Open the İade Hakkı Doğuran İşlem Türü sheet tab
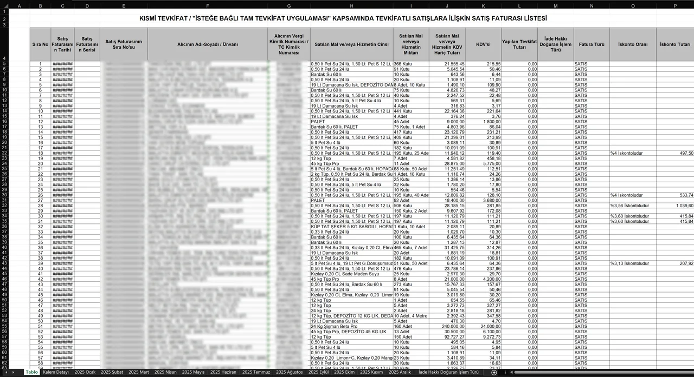 [x=448, y=373]
